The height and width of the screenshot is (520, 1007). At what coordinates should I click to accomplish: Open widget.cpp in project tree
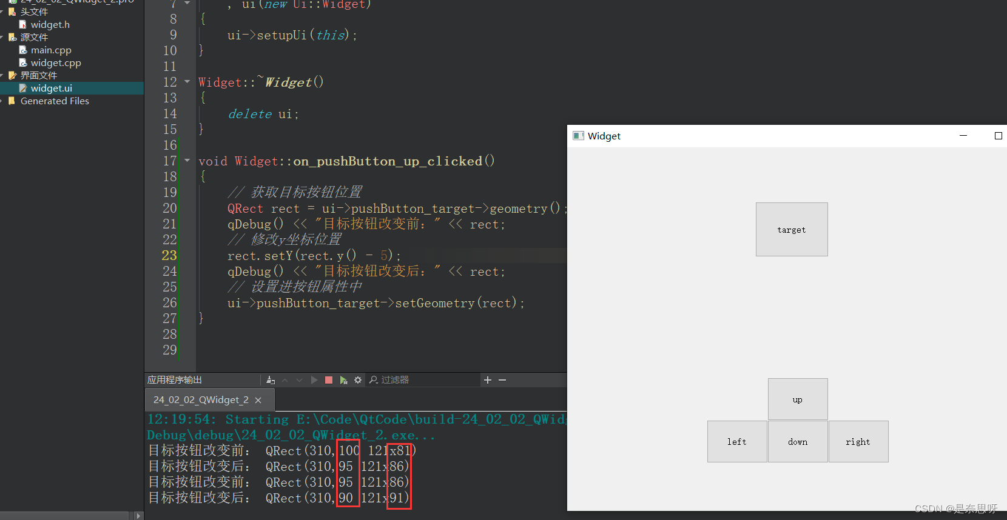56,63
